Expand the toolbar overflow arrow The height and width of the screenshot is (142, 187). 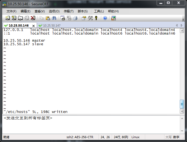point(183,19)
